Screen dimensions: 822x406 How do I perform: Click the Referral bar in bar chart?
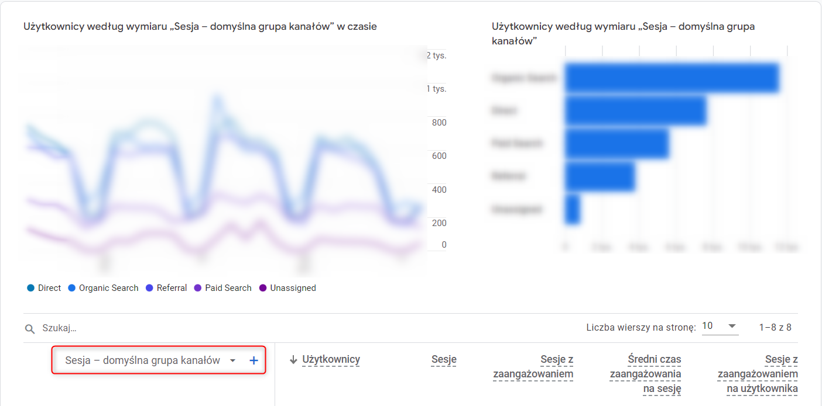pos(600,176)
